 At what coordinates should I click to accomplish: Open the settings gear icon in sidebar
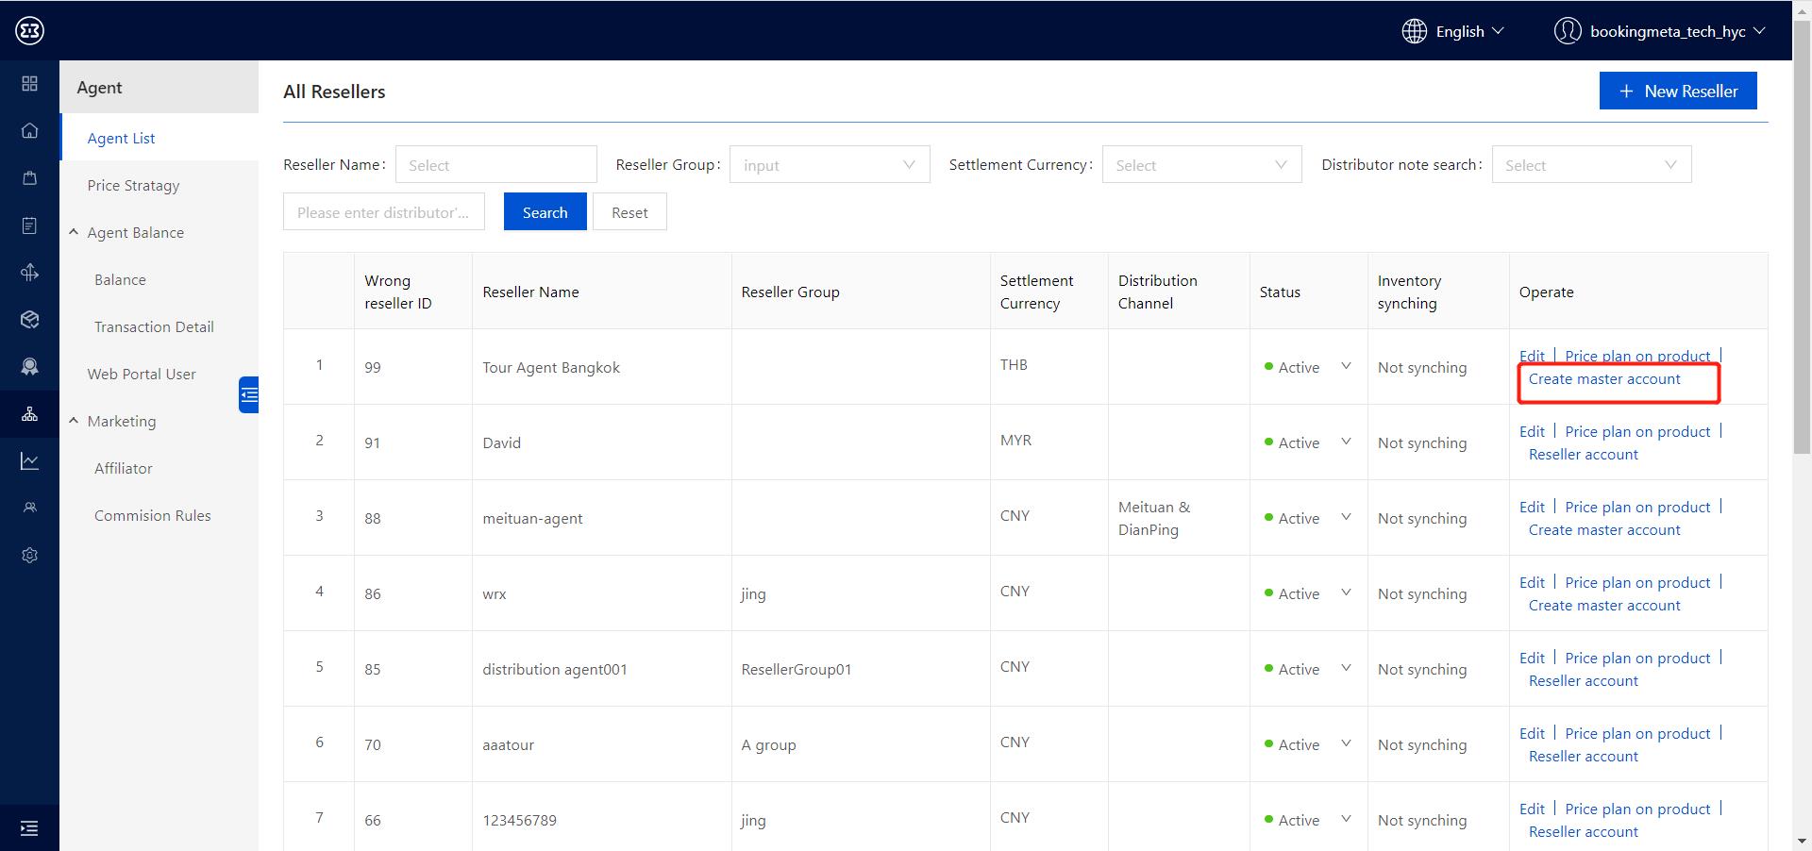click(x=29, y=556)
